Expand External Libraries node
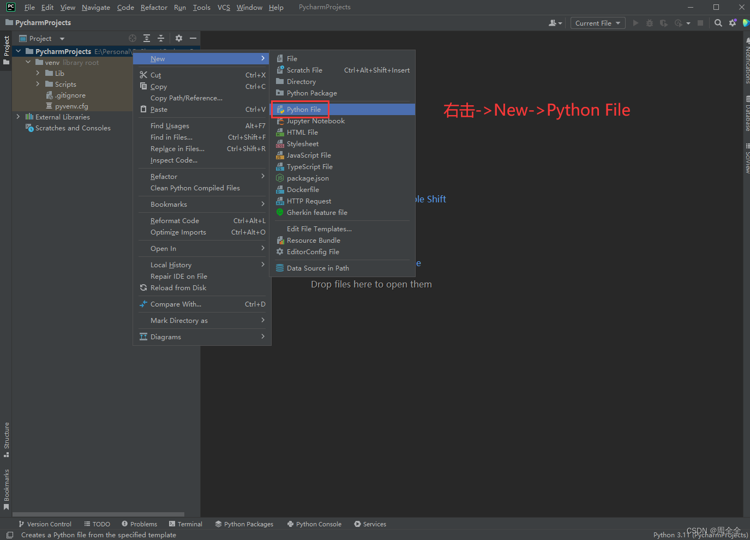Screen dimensions: 750x540 pyautogui.click(x=19, y=117)
